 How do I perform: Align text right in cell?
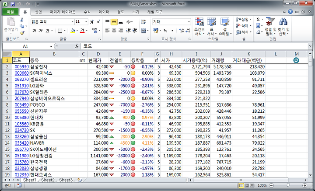(121, 31)
